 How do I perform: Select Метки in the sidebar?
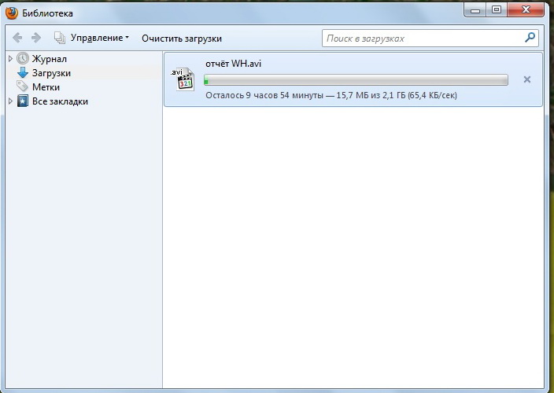pos(46,87)
